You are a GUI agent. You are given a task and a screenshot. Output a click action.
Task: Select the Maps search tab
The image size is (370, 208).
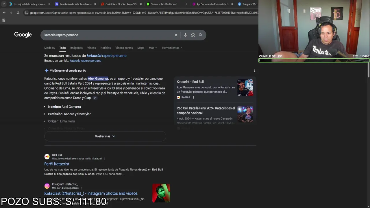coord(141,48)
